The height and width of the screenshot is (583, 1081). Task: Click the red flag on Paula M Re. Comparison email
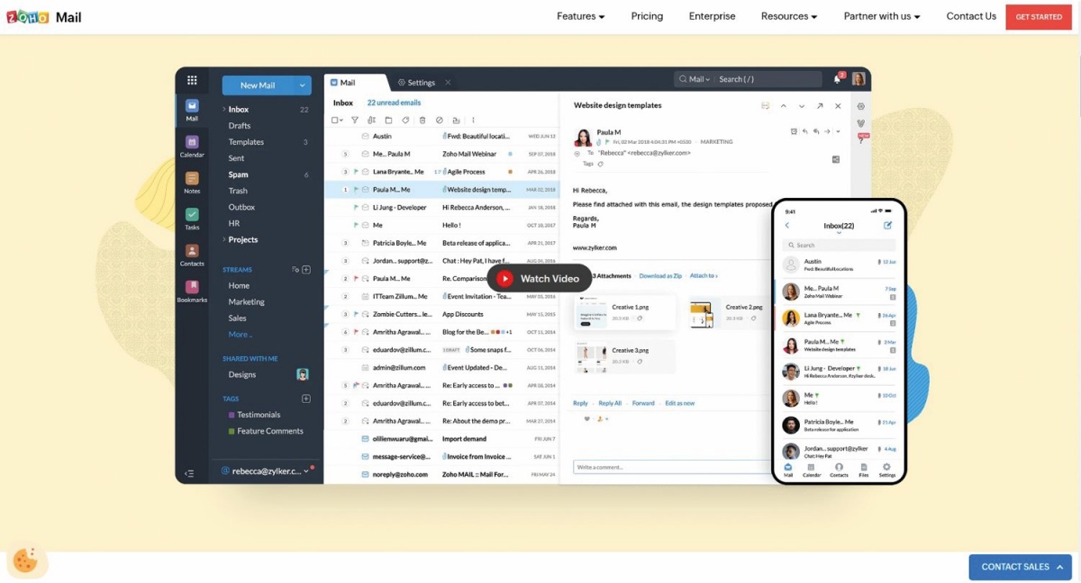[356, 279]
